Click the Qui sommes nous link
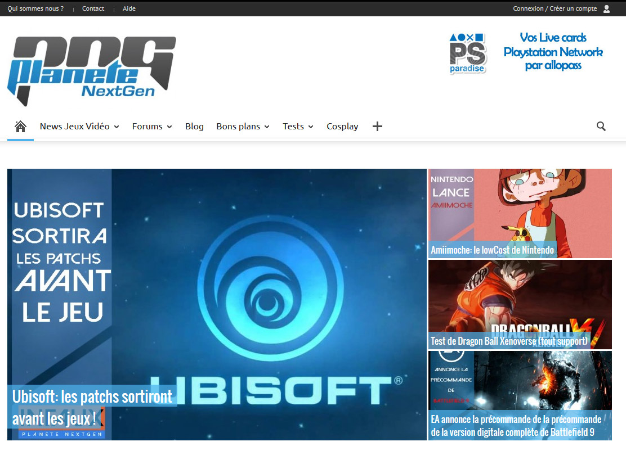This screenshot has width=626, height=455. coord(35,8)
